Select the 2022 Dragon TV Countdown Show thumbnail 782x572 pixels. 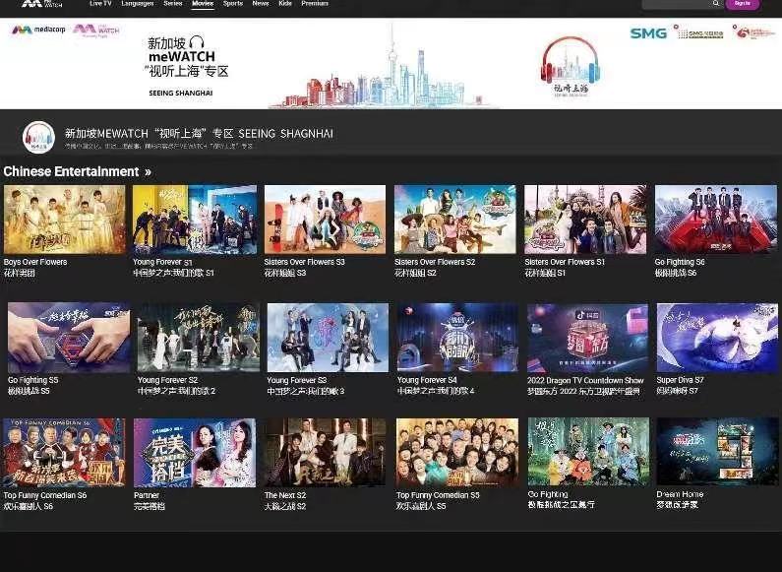click(587, 338)
